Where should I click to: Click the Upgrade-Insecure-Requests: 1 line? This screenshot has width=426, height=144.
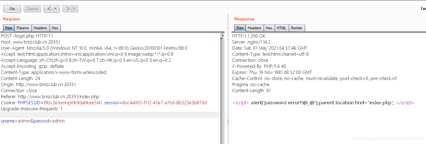(x=32, y=109)
